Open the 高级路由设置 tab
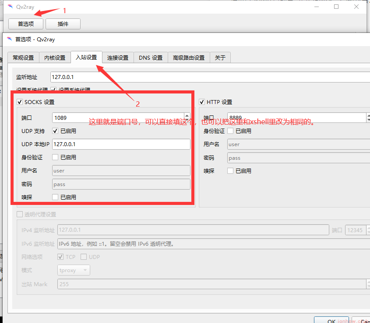 tap(189, 57)
